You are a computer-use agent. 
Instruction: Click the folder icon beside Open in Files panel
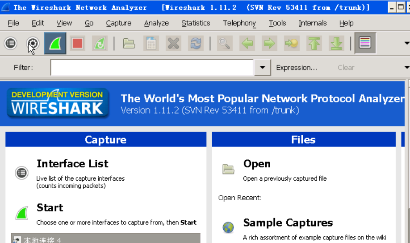click(x=228, y=169)
